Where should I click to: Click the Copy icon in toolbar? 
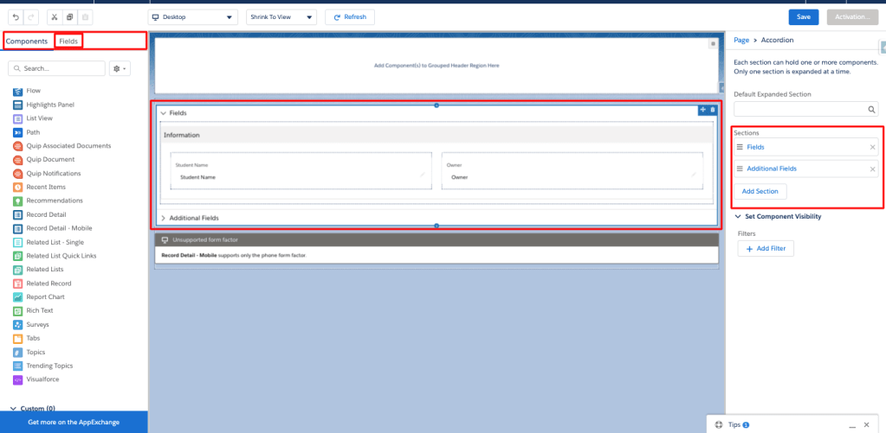click(69, 17)
